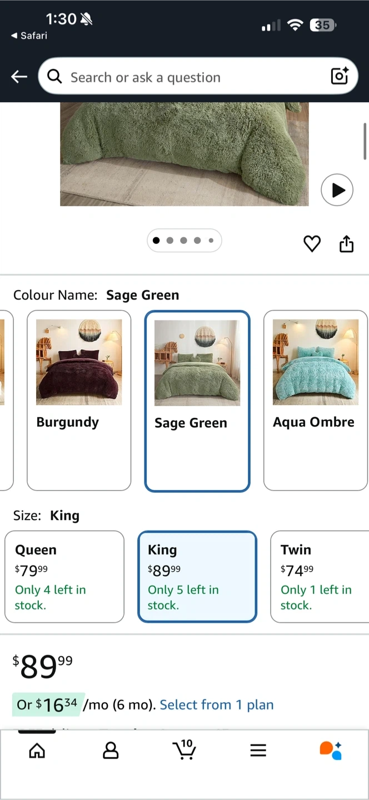
Task: Go to Amazon home tab
Action: tap(37, 751)
